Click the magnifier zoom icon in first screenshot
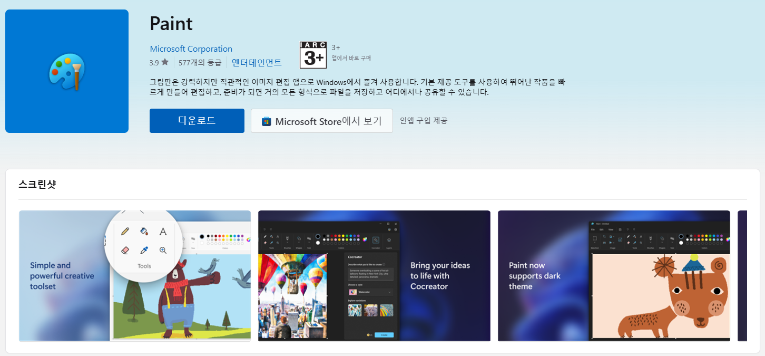 coord(163,251)
